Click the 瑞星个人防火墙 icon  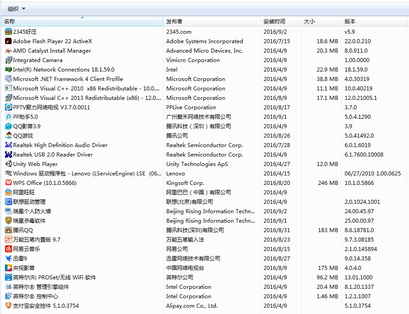point(9,211)
